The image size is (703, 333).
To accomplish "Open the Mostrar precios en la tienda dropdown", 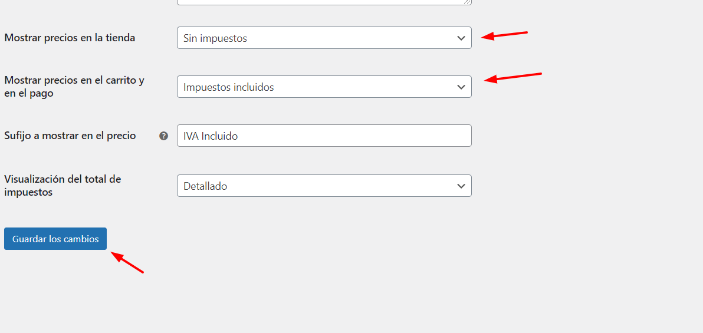I will click(324, 38).
